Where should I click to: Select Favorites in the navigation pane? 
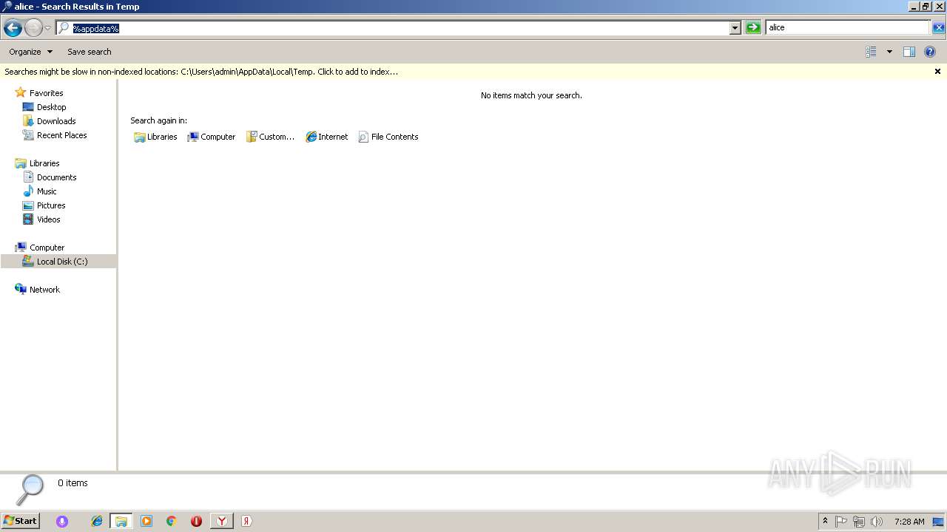(x=46, y=93)
